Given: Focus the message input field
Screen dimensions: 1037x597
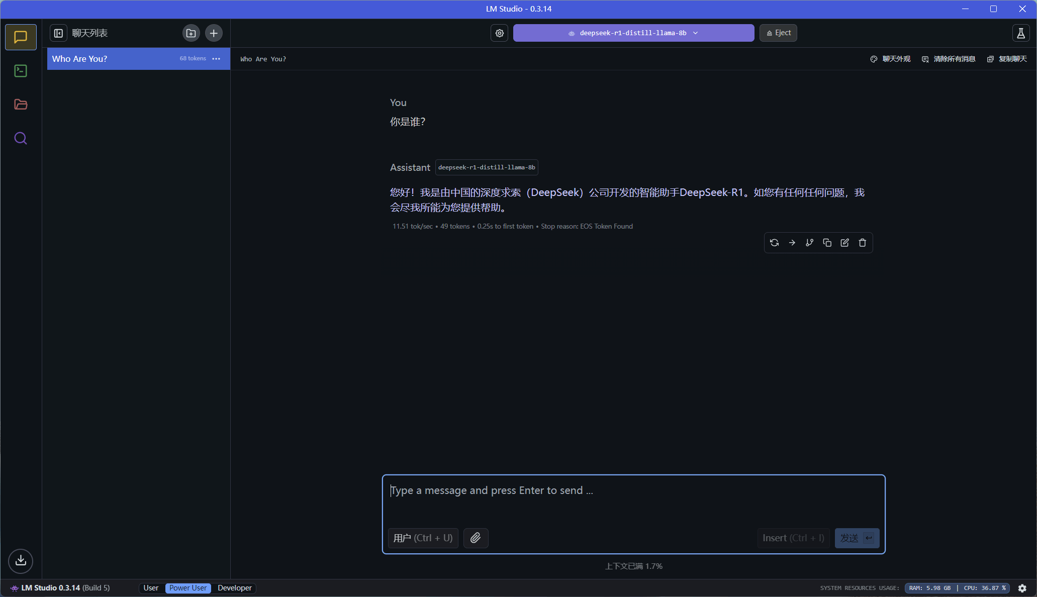Looking at the screenshot, I should pyautogui.click(x=633, y=497).
